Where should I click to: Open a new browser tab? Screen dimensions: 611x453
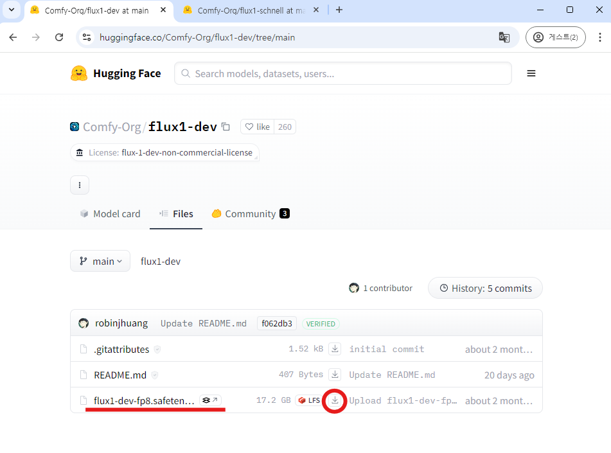tap(339, 10)
